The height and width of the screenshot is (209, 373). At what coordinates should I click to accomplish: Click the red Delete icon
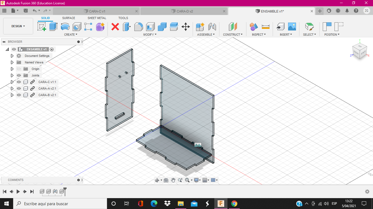point(115,27)
